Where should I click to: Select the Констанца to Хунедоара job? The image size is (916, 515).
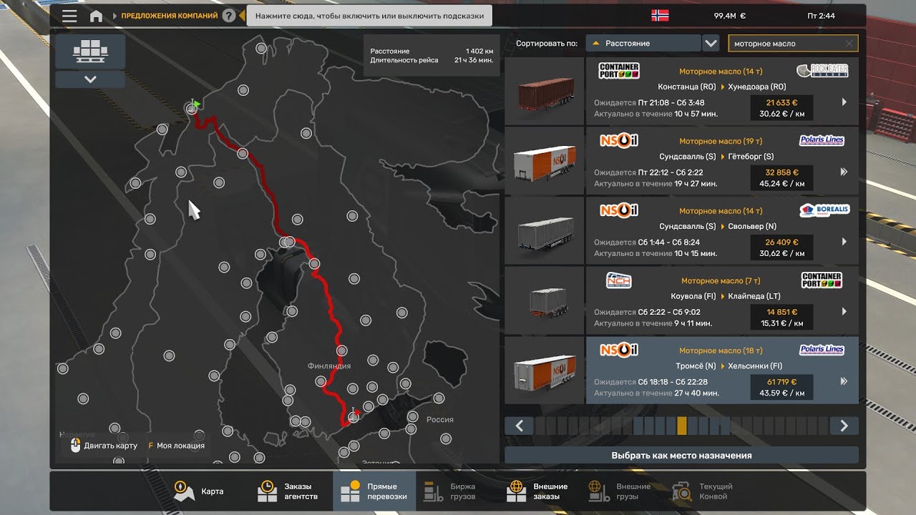pyautogui.click(x=721, y=91)
